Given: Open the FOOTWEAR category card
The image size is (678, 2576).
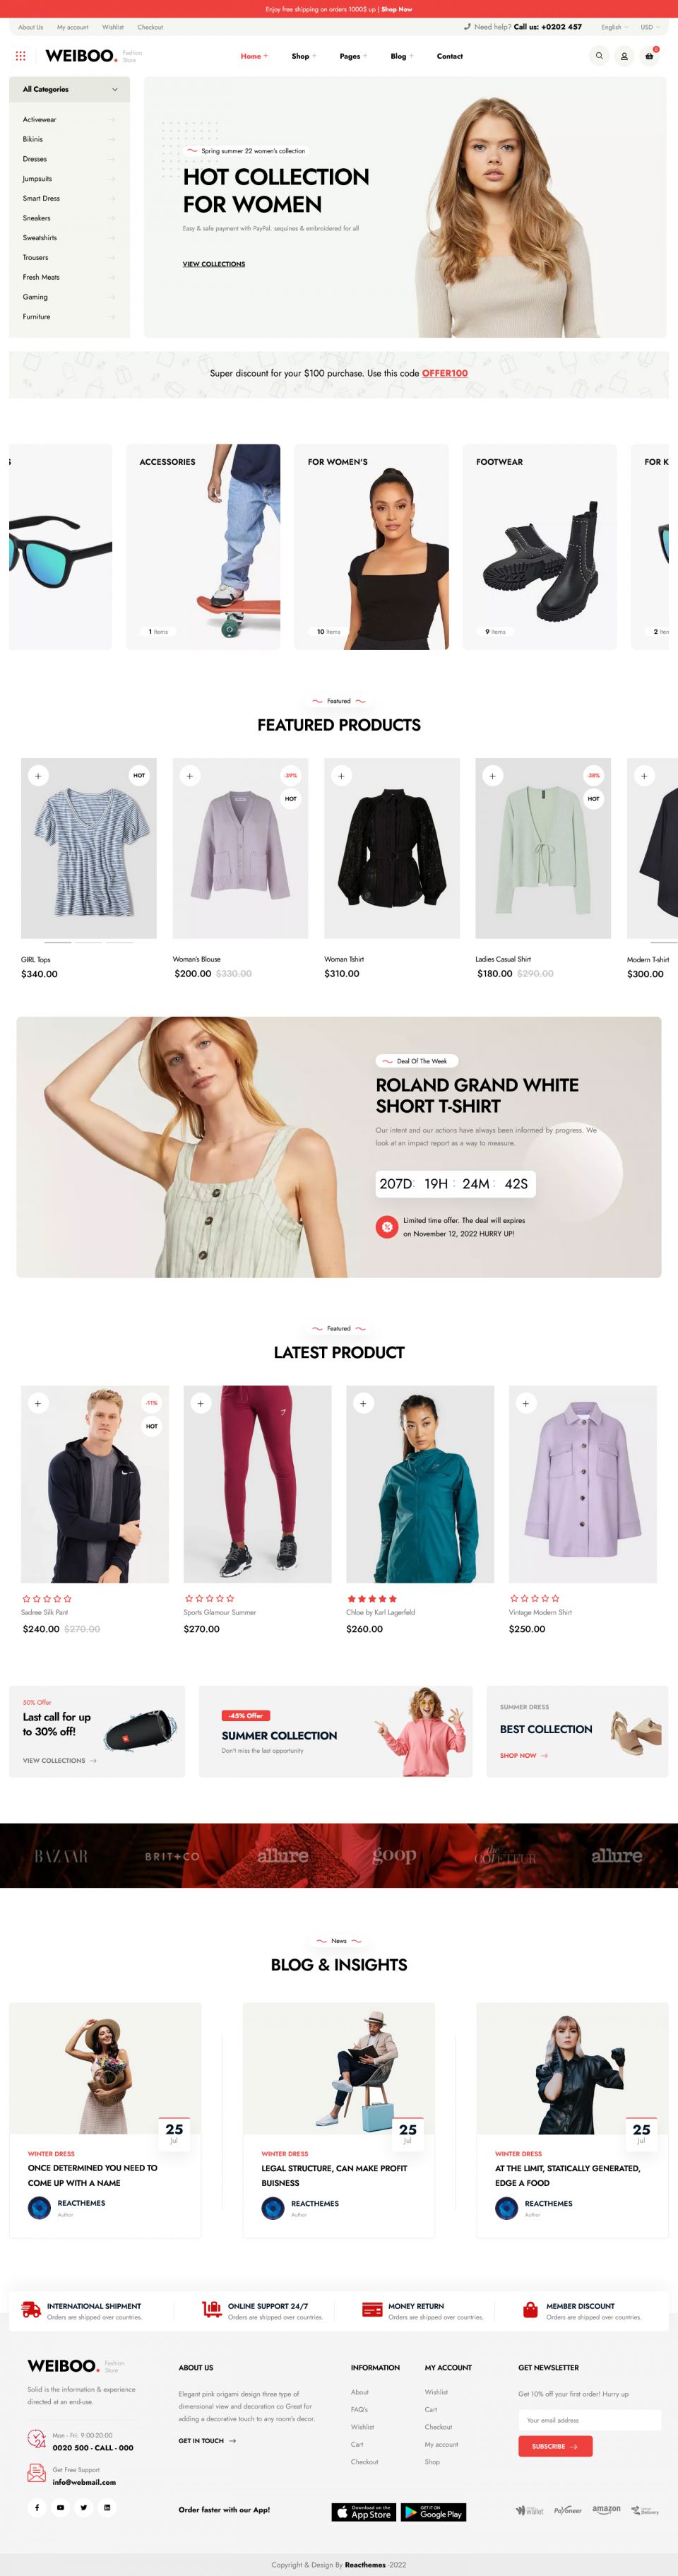Looking at the screenshot, I should coord(539,547).
